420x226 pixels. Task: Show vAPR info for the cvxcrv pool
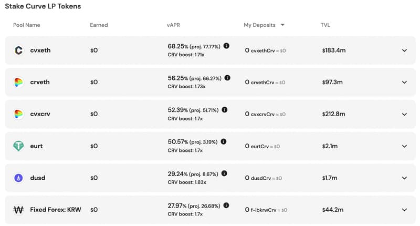pyautogui.click(x=225, y=110)
